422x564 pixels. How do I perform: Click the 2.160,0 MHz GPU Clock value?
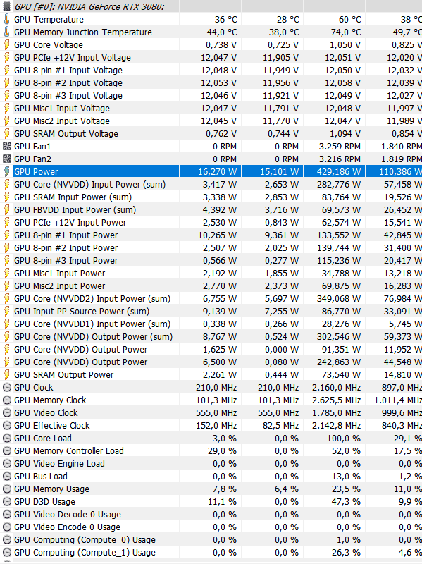click(336, 387)
